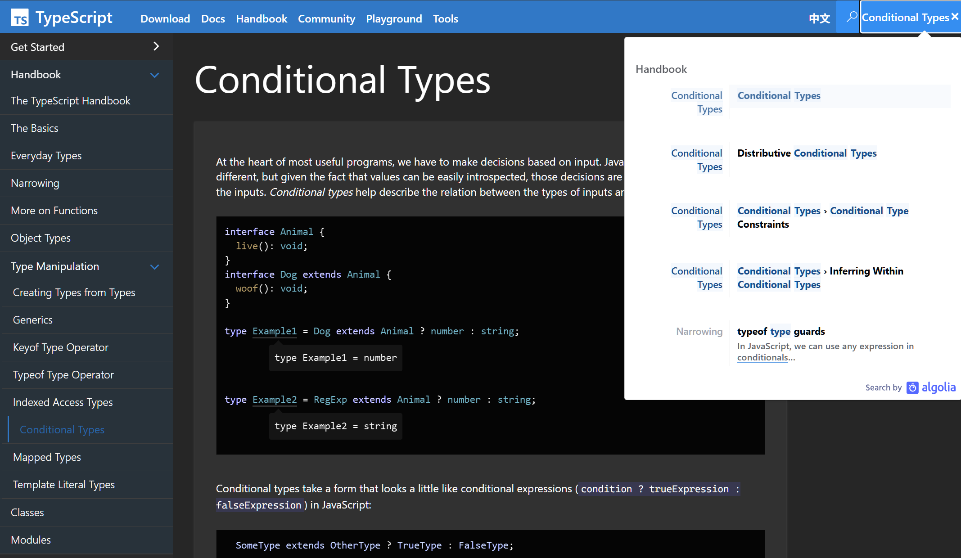Open the Conditional Type Constraints search result
The width and height of the screenshot is (961, 558).
pos(823,217)
